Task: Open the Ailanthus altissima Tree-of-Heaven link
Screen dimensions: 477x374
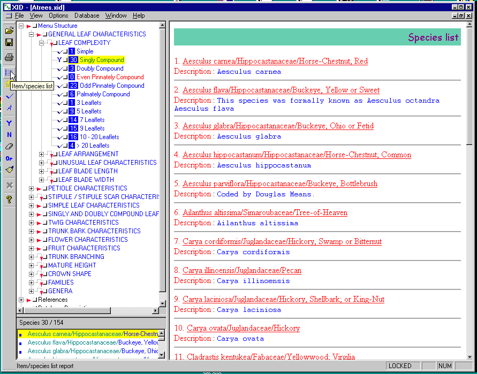Action: tap(265, 212)
